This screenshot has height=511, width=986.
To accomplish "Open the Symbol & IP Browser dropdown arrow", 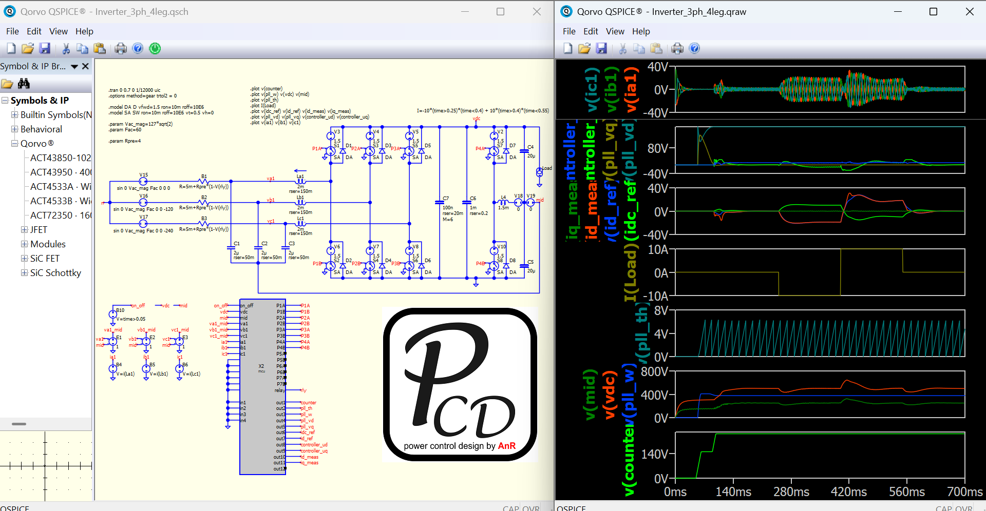I will [74, 67].
